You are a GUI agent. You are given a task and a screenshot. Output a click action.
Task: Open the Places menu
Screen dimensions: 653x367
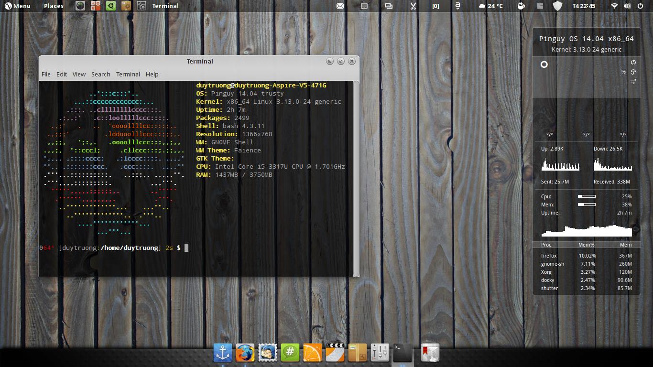coord(54,6)
